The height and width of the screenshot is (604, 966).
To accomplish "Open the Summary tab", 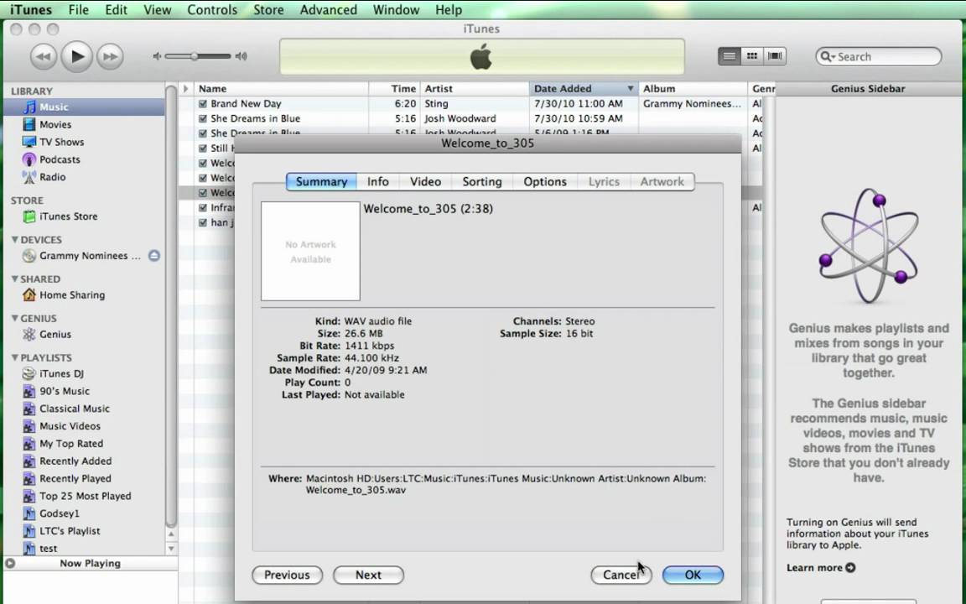I will [x=321, y=182].
